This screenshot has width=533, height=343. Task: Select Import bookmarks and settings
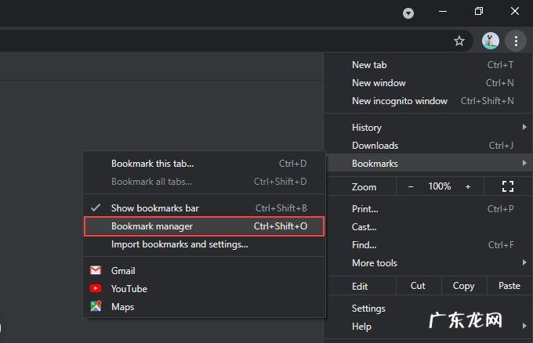179,244
